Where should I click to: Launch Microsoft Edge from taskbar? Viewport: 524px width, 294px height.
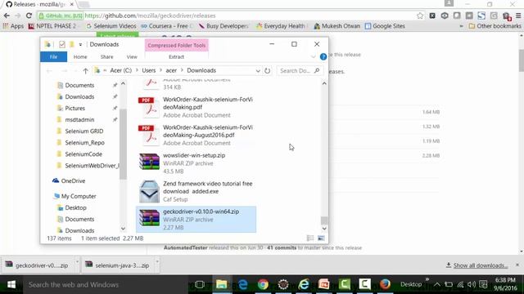[x=243, y=285]
